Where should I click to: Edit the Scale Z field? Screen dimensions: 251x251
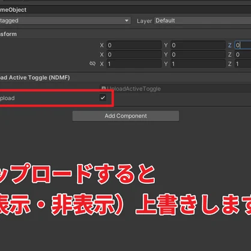(x=243, y=64)
